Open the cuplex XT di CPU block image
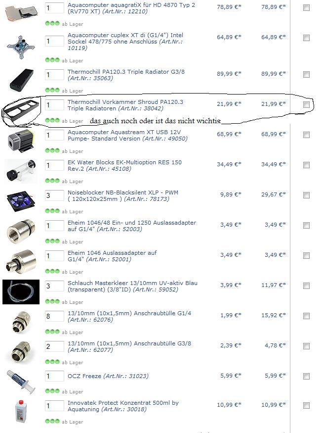The image size is (324, 433). click(x=21, y=47)
